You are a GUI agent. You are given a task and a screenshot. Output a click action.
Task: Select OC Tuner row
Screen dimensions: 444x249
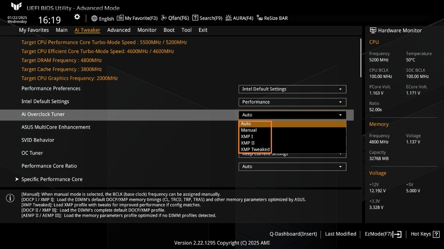click(x=32, y=153)
